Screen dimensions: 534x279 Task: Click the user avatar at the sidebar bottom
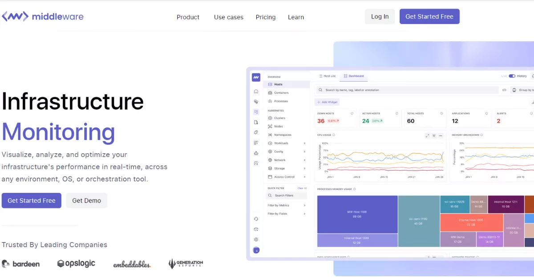click(x=256, y=250)
